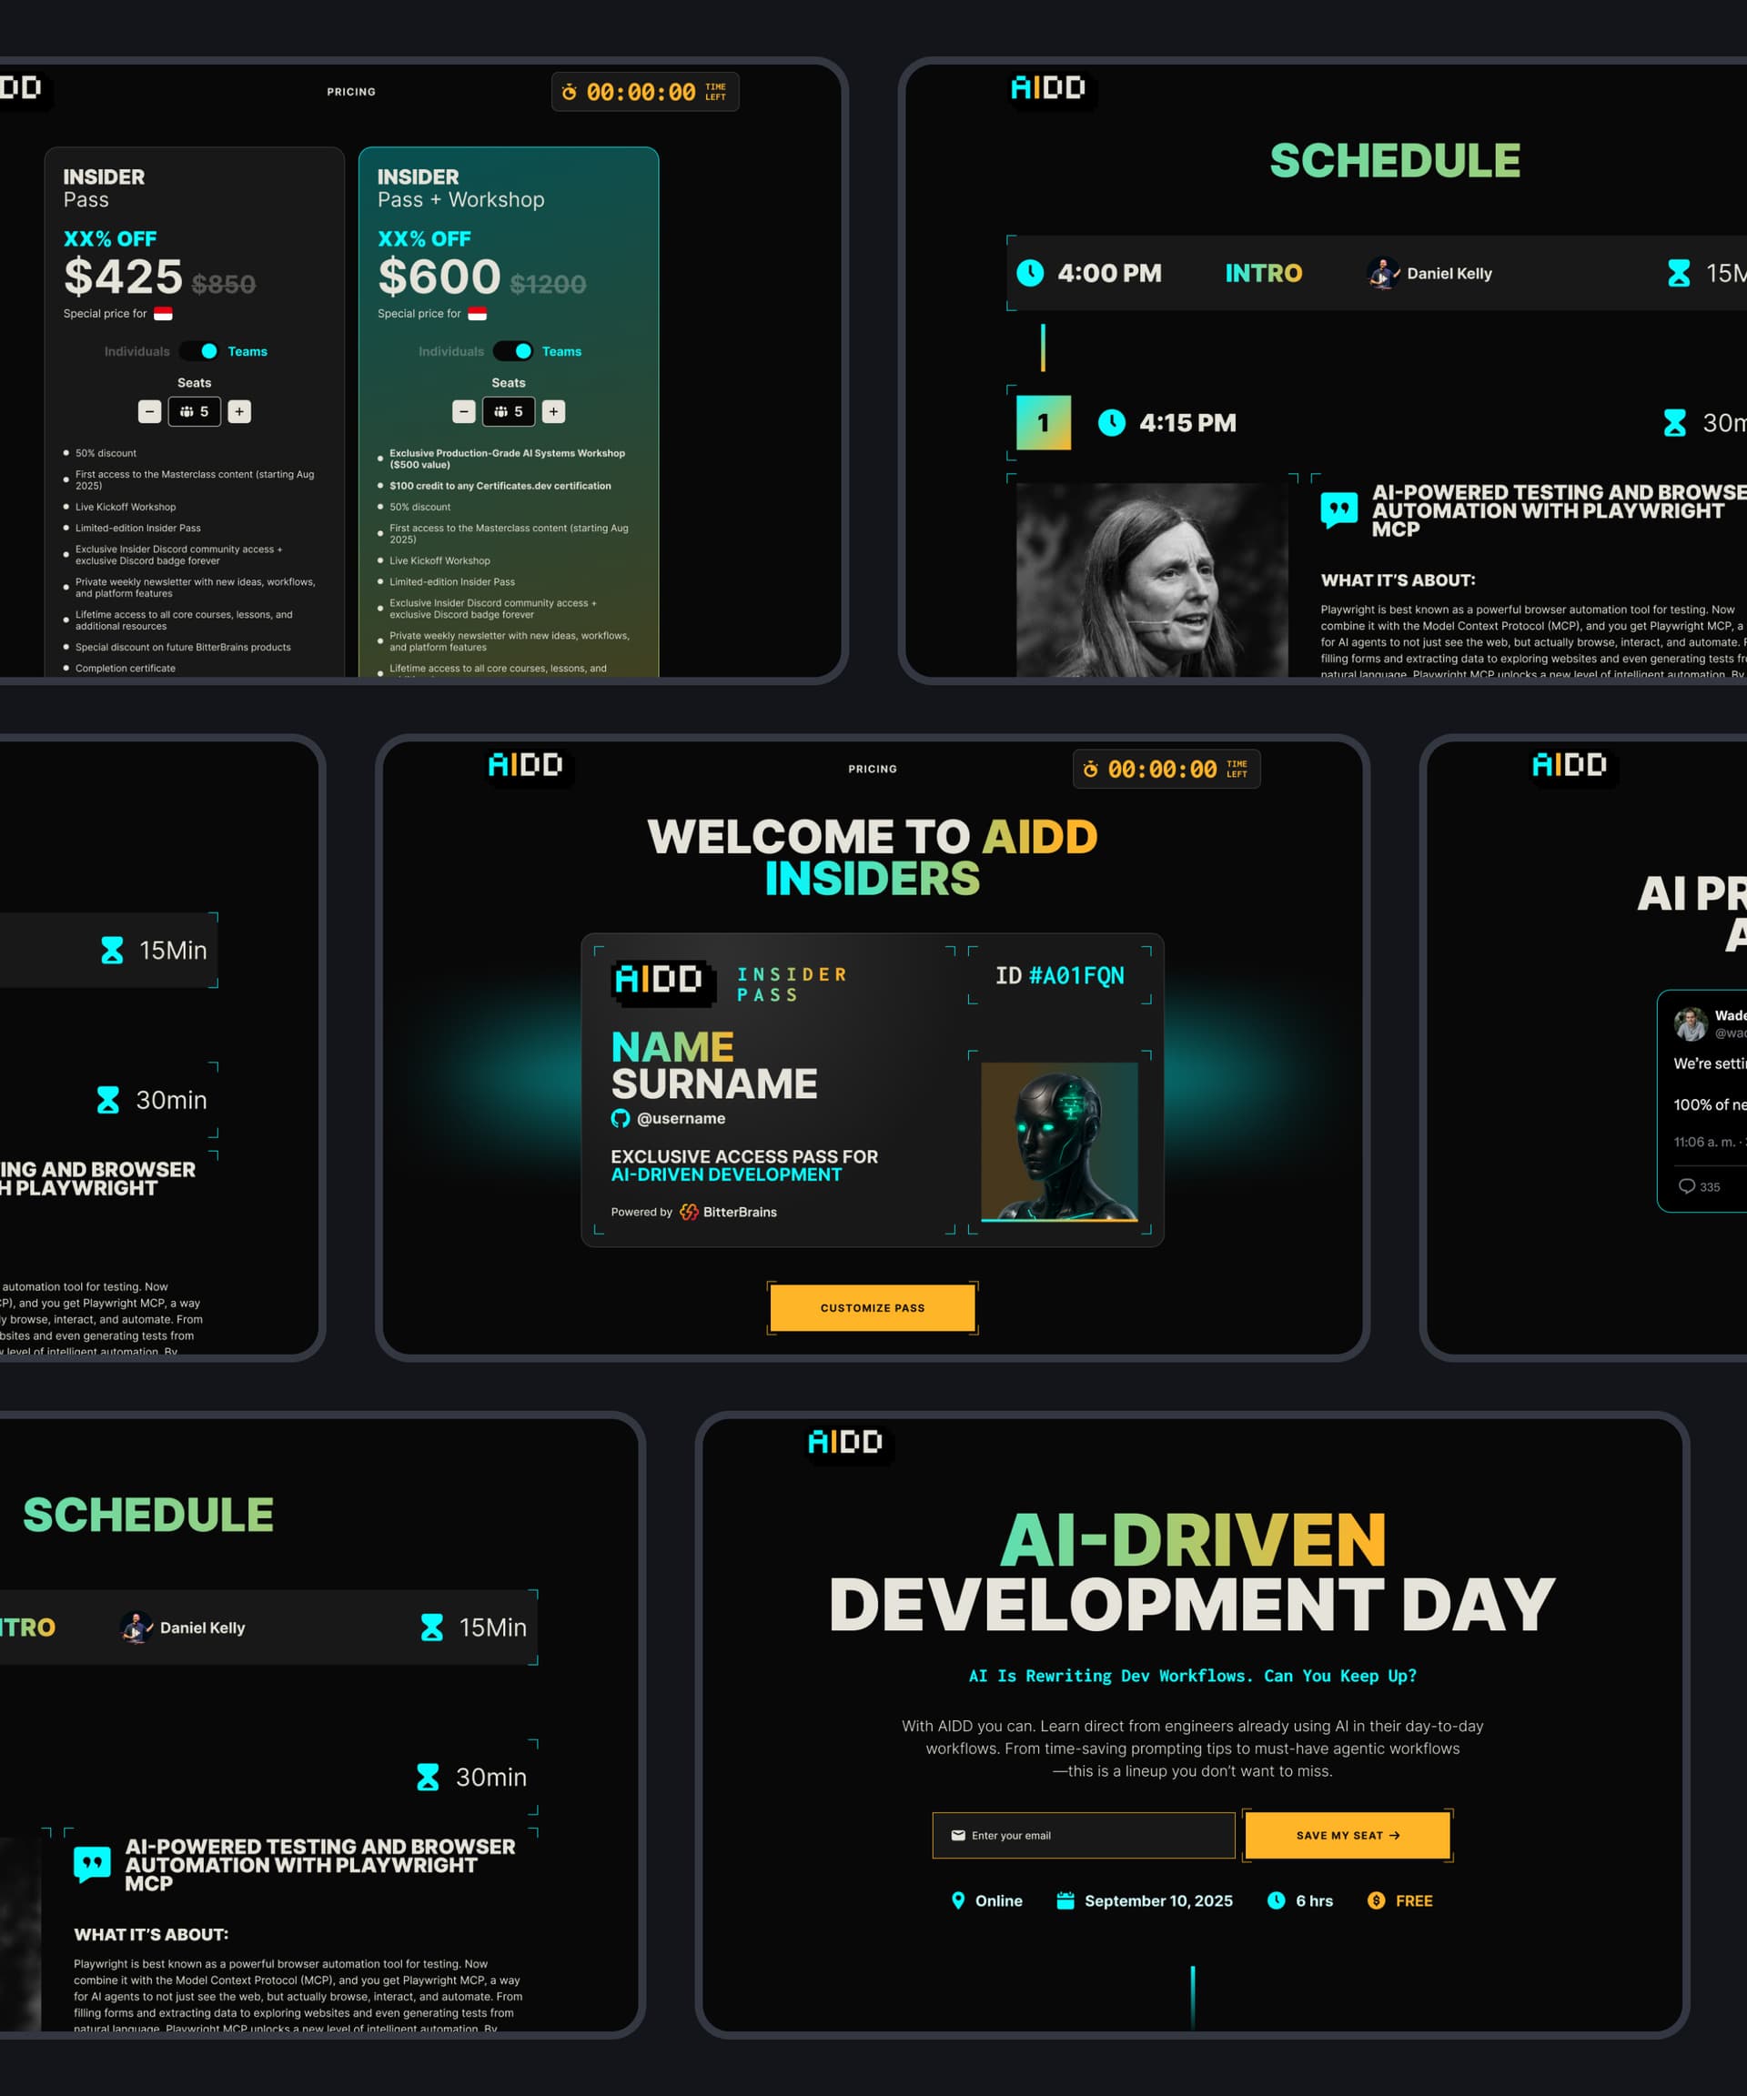The image size is (1747, 2096).
Task: Click the INTRO label in the 4:00 PM row
Action: coord(1264,273)
